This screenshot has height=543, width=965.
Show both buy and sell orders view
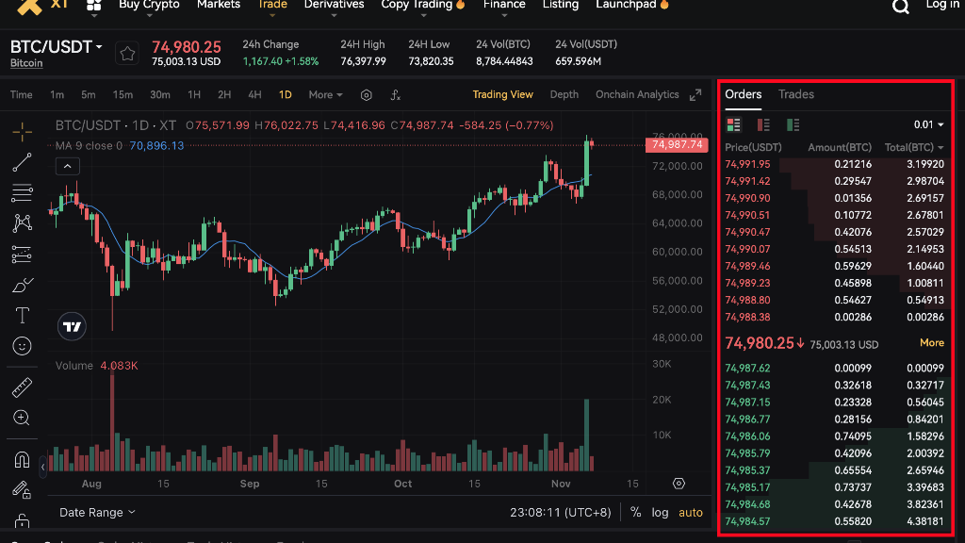pos(733,125)
